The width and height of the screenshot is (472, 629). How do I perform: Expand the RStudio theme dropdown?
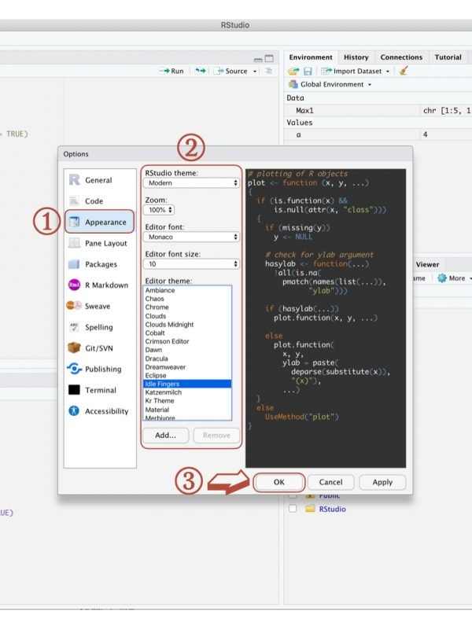191,182
